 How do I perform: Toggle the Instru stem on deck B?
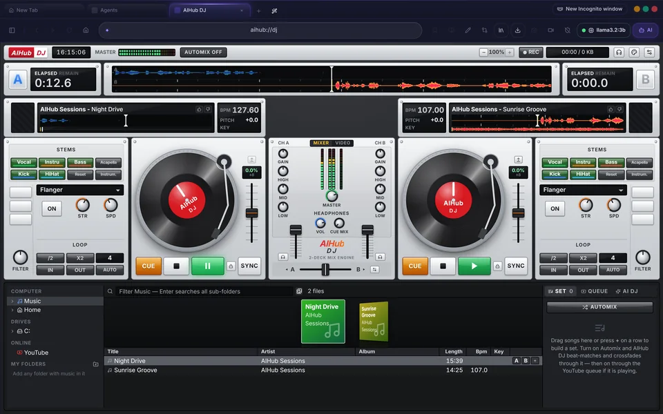pyautogui.click(x=583, y=162)
